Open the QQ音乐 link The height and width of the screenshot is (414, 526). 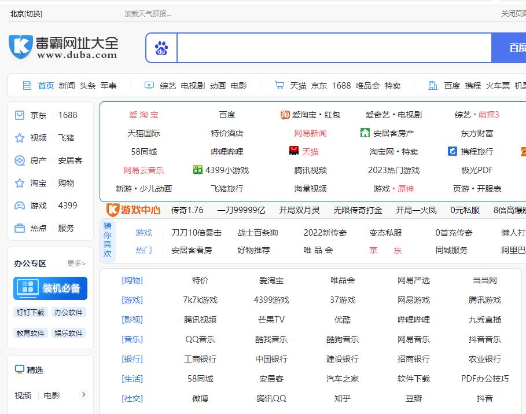200,339
